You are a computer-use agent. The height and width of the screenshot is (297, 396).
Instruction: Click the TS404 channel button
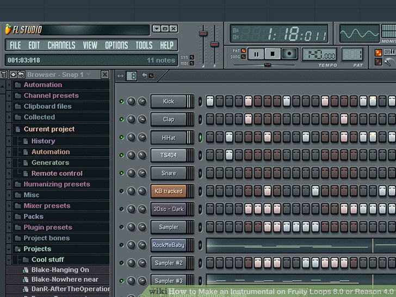coord(169,155)
